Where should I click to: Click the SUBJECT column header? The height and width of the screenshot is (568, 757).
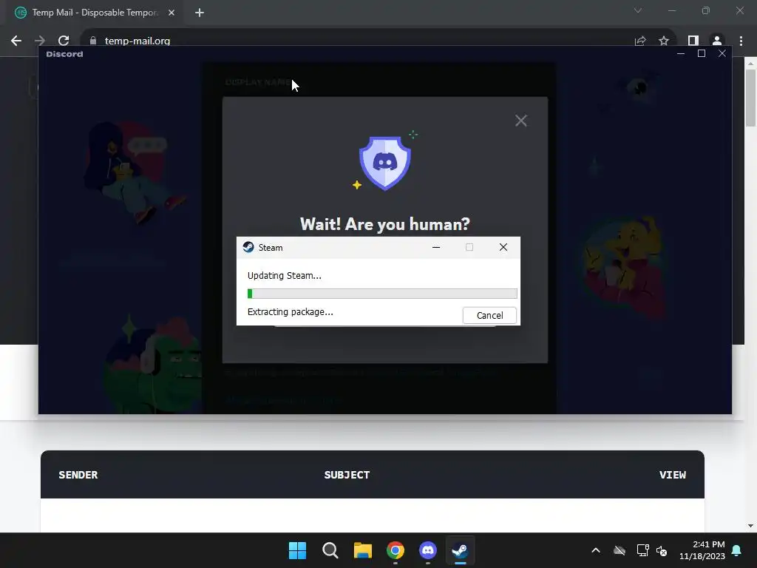(347, 475)
